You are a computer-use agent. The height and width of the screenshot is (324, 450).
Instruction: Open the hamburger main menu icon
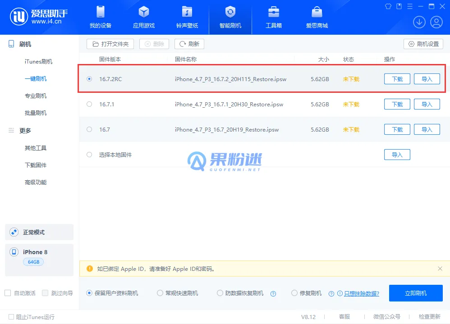tap(410, 6)
